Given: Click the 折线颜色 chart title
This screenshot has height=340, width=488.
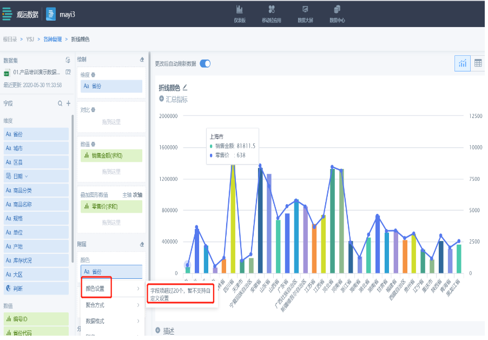Looking at the screenshot, I should pos(169,88).
